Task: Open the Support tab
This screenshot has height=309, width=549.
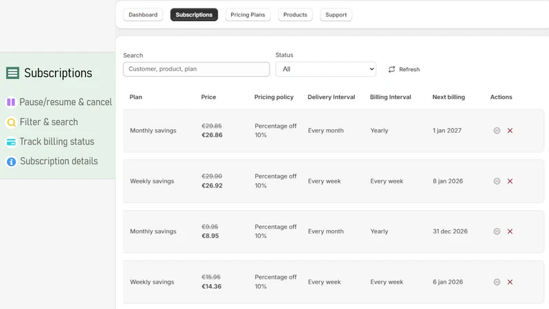Action: pos(336,14)
